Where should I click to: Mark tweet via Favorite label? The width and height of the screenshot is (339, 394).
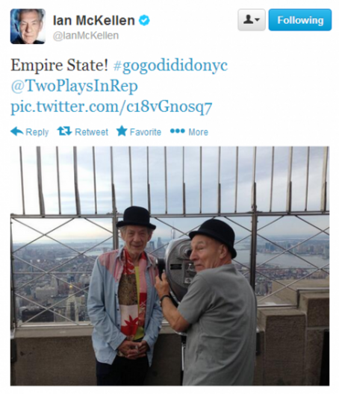146,132
